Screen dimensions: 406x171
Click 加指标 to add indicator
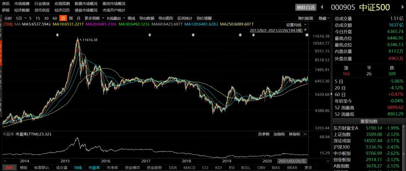(x=279, y=134)
